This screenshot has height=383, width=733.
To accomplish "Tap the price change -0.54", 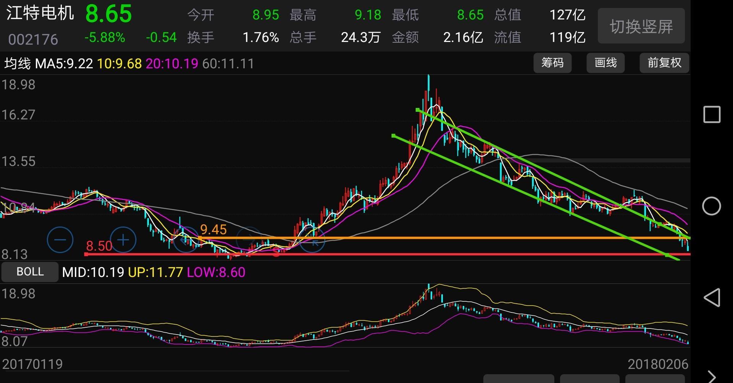I will pos(161,37).
